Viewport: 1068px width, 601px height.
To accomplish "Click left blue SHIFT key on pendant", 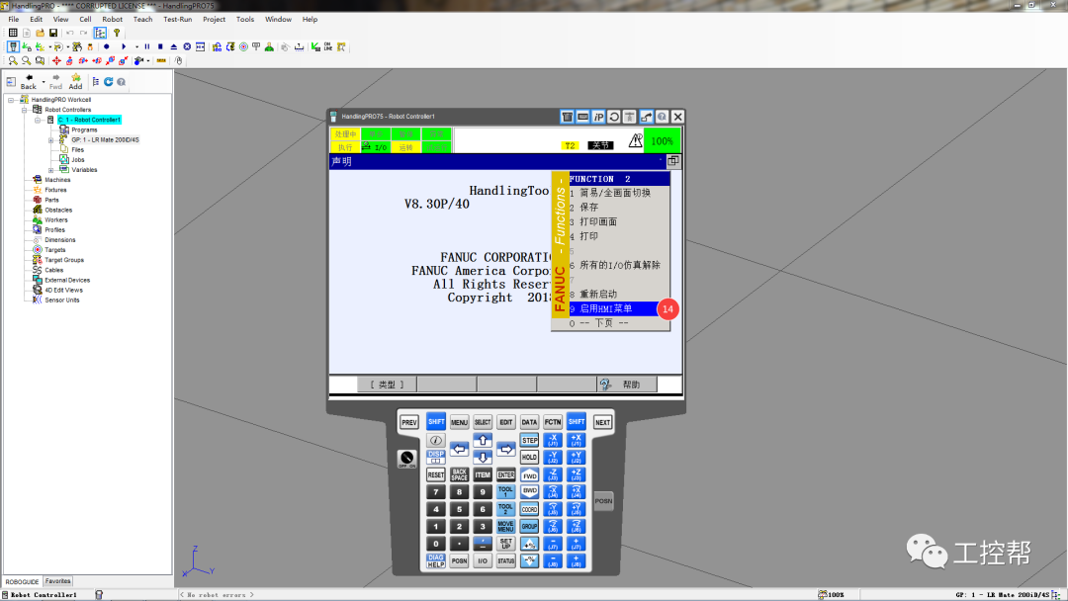I will [x=436, y=422].
